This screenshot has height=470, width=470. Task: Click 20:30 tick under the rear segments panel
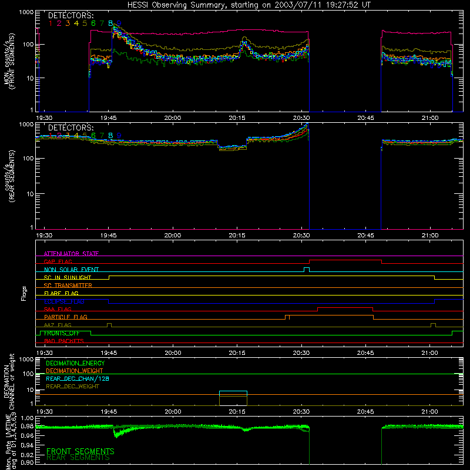point(301,236)
